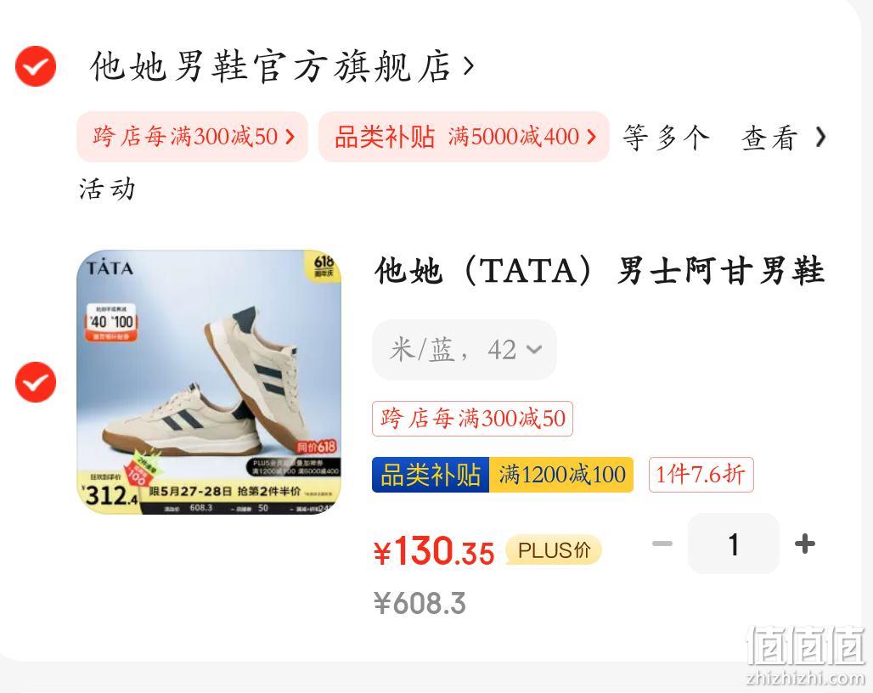Click the PLUS价 badge

point(554,550)
